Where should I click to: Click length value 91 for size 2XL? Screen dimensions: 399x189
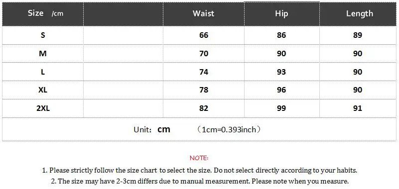(x=358, y=108)
